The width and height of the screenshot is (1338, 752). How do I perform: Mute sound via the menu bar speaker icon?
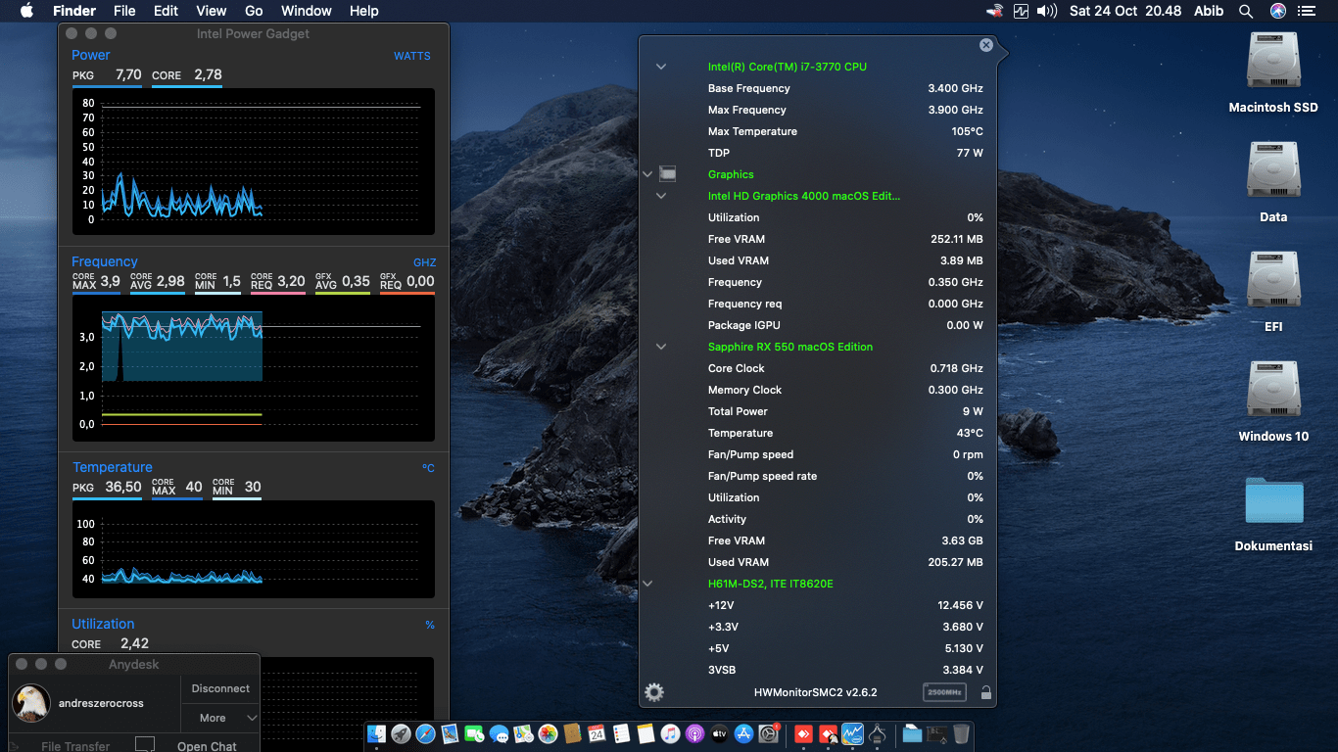[x=1046, y=11]
